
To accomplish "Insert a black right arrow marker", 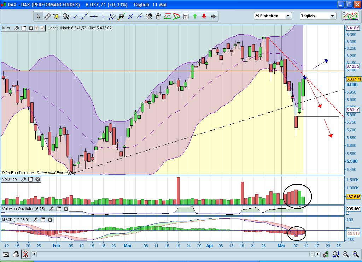I will click(x=213, y=16).
